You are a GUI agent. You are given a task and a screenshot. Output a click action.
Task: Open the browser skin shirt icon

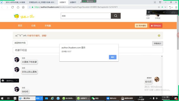click(160, 2)
